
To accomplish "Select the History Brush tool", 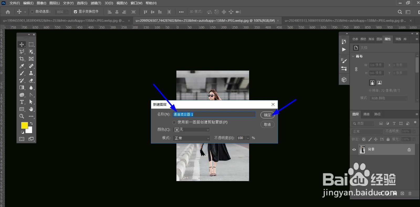I will tap(22, 80).
